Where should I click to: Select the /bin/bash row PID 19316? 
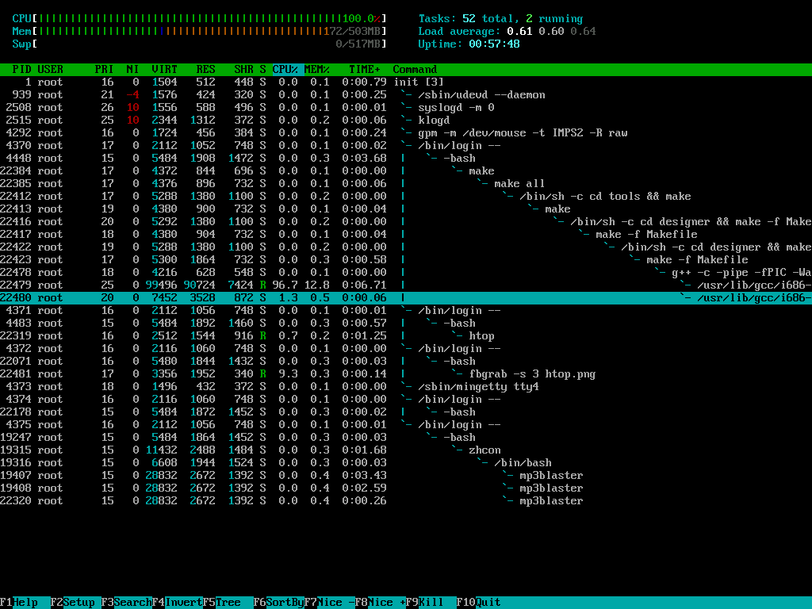(406, 462)
